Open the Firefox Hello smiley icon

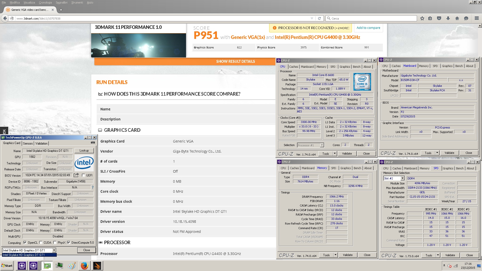coord(466,18)
